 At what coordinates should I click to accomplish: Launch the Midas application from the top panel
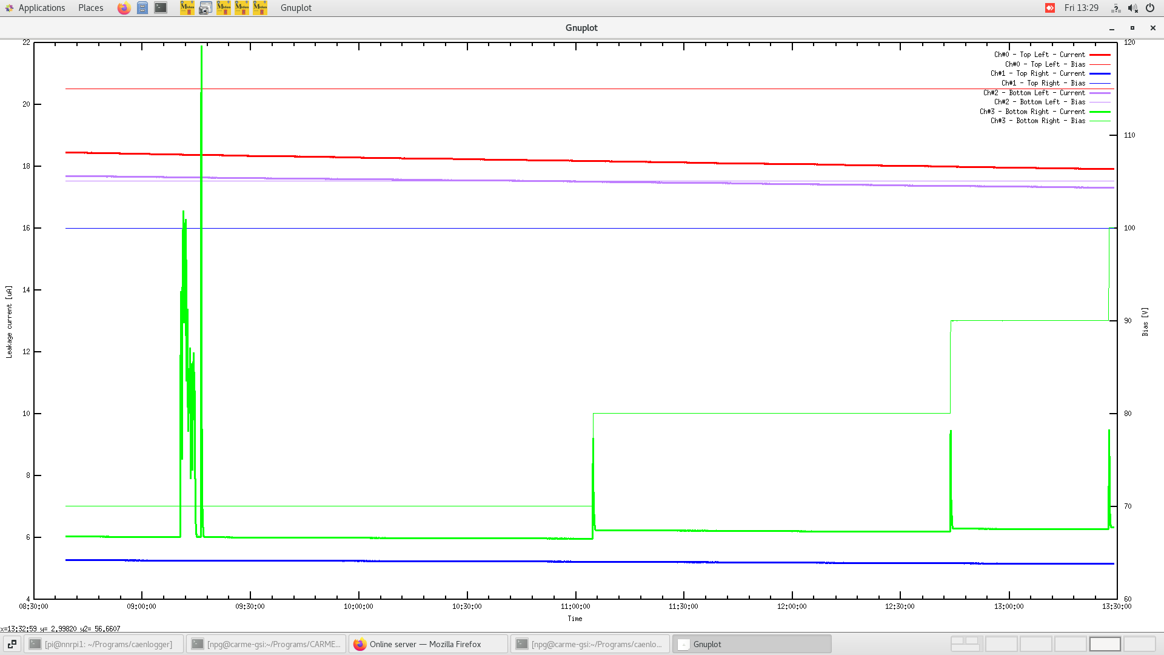click(187, 8)
